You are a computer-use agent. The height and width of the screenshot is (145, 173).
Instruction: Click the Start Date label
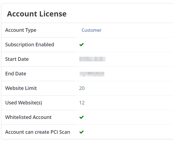pos(17,59)
